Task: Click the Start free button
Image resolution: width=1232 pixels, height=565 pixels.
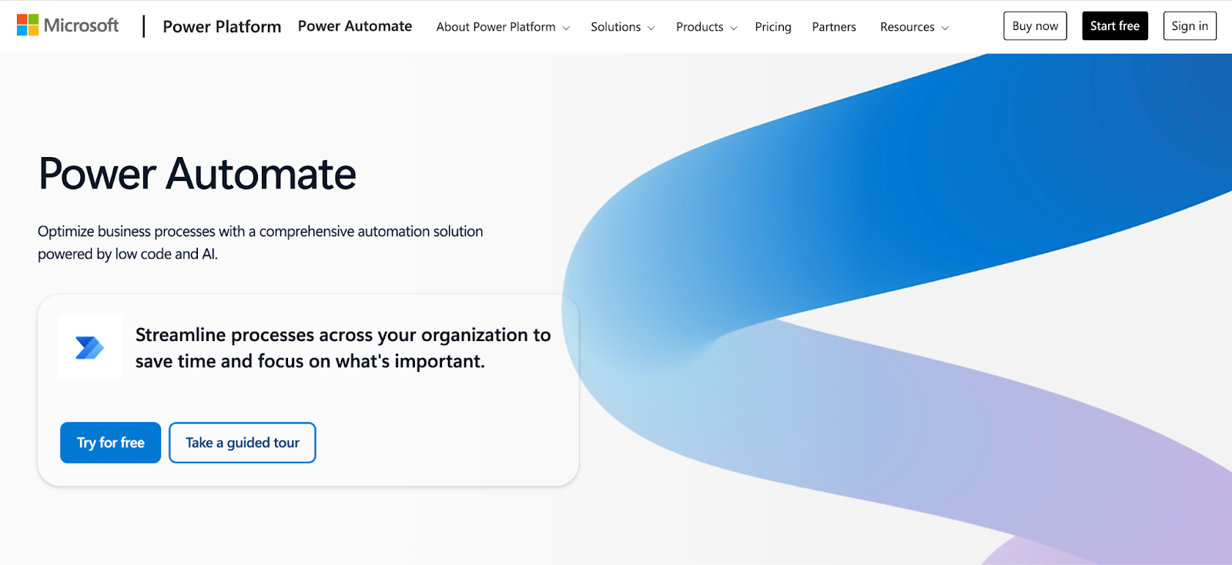Action: [1115, 26]
